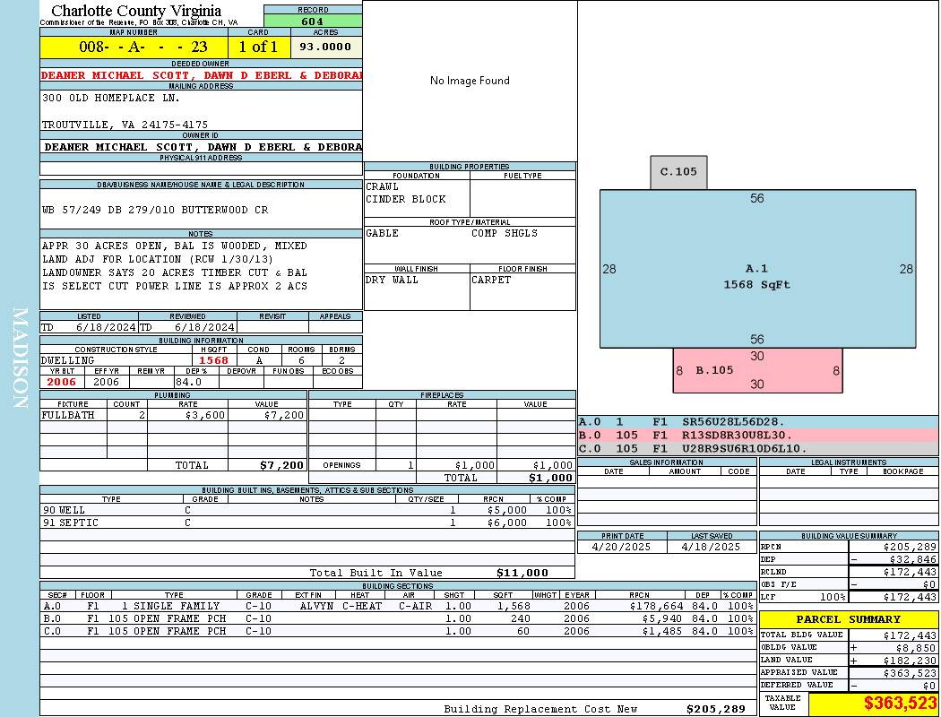The image size is (941, 717).
Task: Select the gray C.105 sketch section
Action: [x=678, y=172]
